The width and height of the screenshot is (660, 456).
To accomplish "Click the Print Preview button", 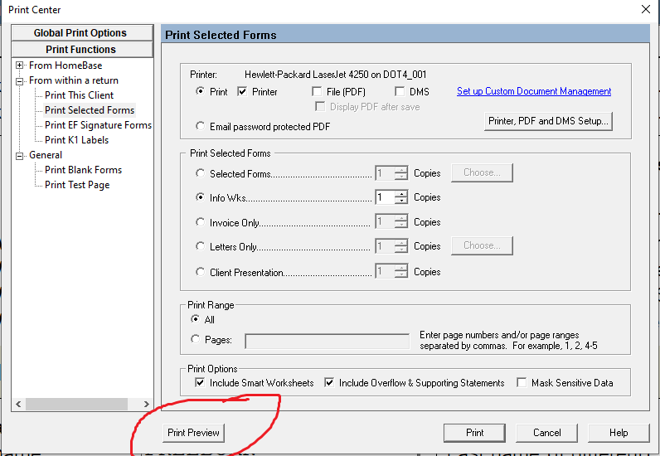I will coord(193,433).
